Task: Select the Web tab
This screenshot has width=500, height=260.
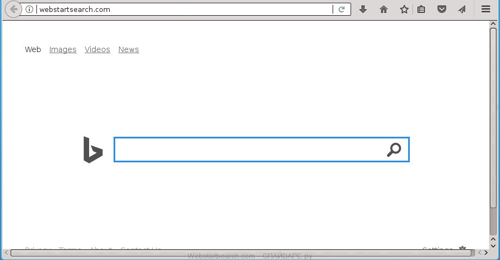Action: pyautogui.click(x=33, y=49)
